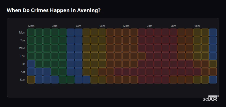Click the Sunday 9am heatmap cell
226x107 pixels.
point(102,80)
